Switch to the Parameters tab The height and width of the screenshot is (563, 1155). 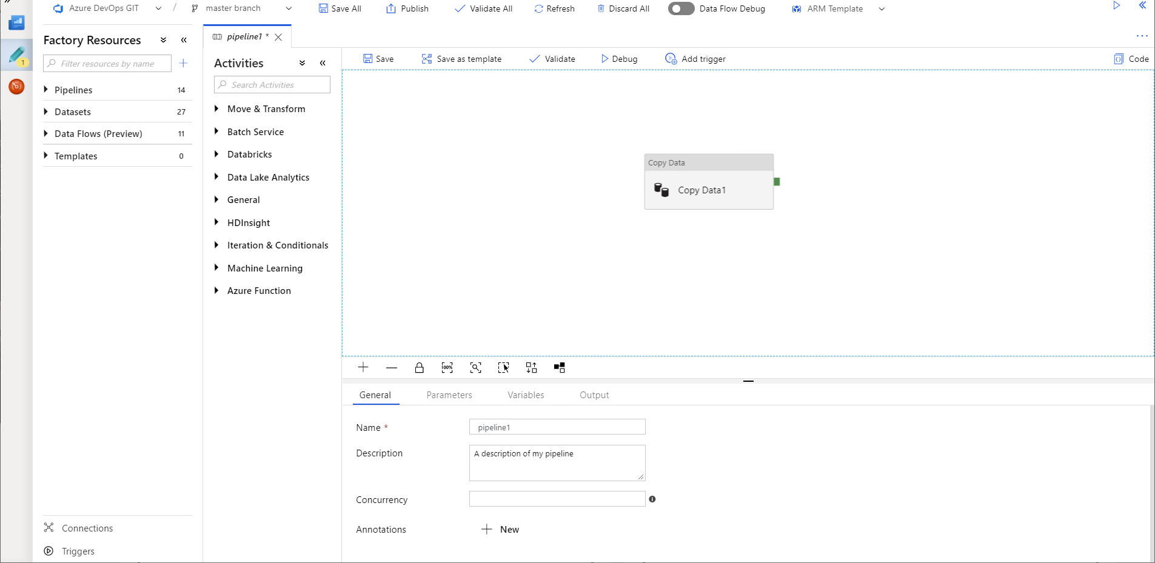(x=449, y=395)
